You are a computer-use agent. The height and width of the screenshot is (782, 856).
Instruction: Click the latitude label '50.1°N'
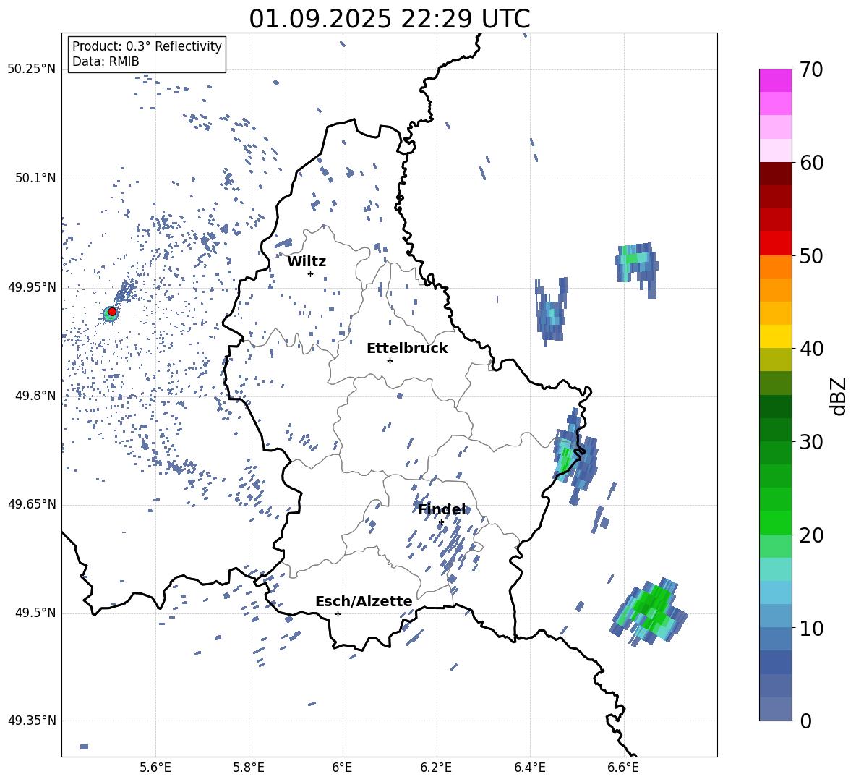pos(35,179)
